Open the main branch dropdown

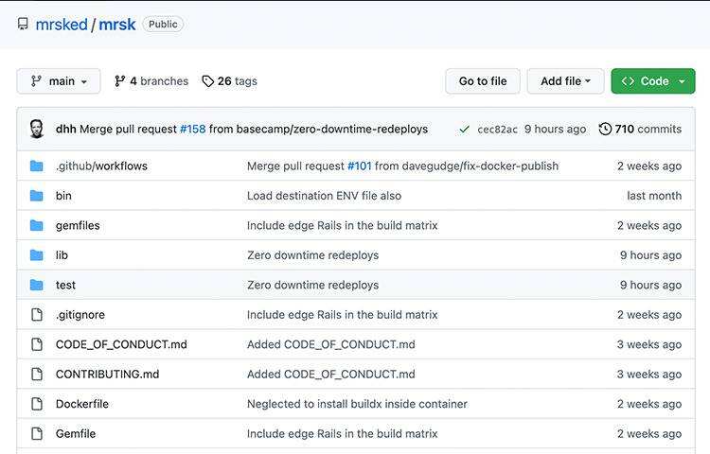click(x=58, y=81)
